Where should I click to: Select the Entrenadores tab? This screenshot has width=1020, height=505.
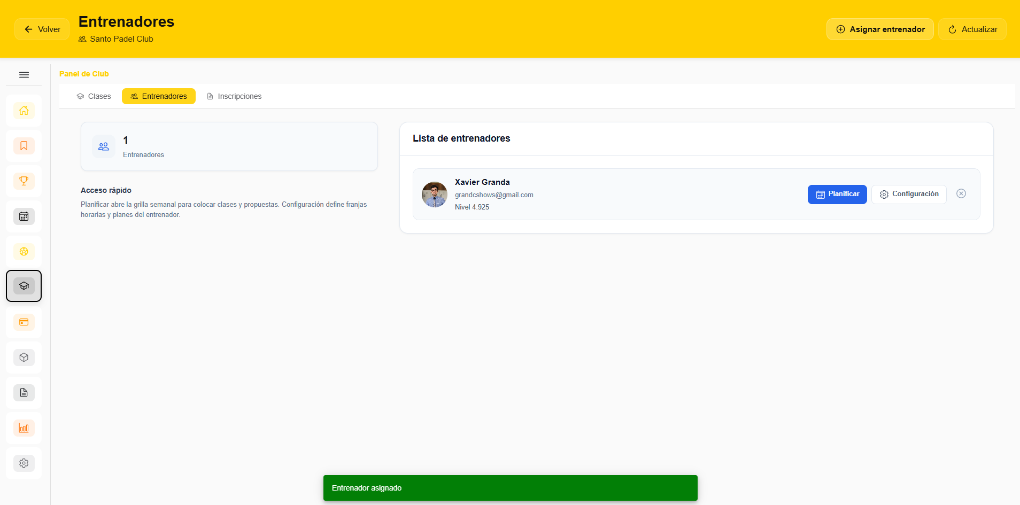[x=159, y=96]
